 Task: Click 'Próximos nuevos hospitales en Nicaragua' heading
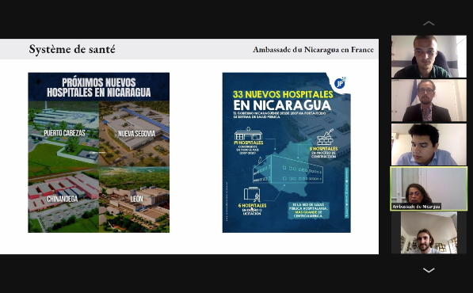(99, 87)
